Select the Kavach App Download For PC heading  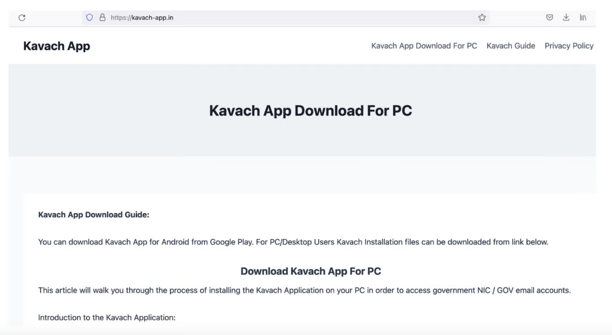(311, 111)
